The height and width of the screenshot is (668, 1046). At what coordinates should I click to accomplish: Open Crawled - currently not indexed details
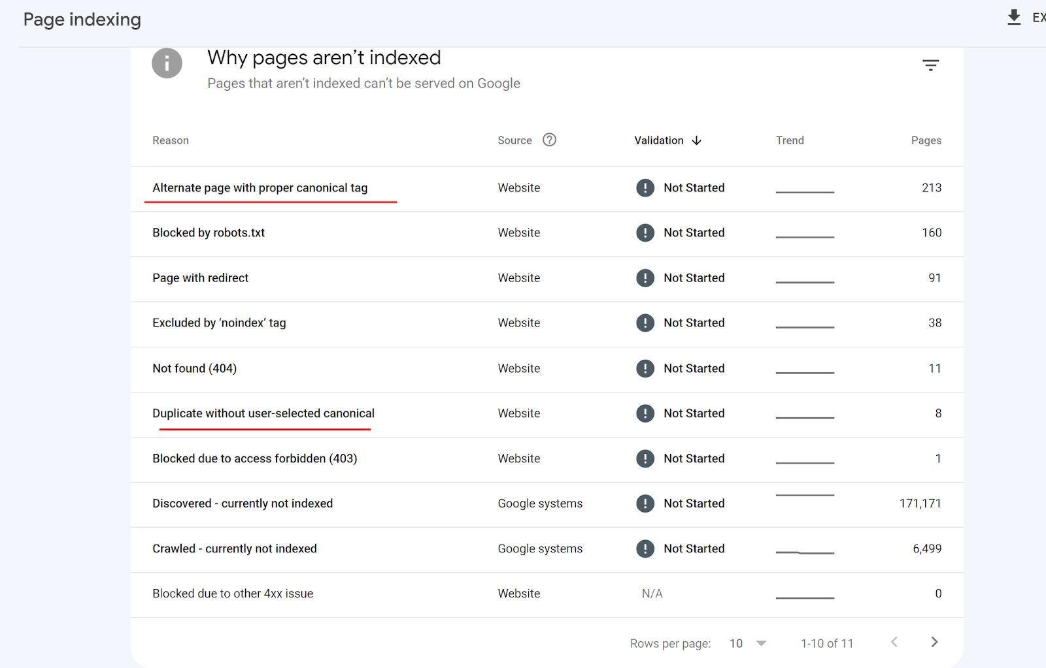(234, 549)
